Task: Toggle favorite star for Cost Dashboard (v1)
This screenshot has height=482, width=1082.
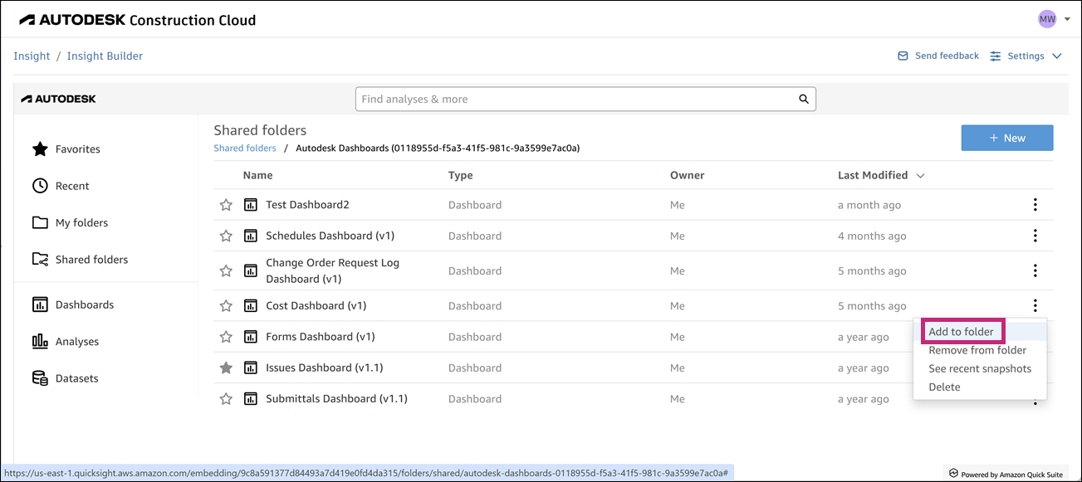Action: pos(226,306)
